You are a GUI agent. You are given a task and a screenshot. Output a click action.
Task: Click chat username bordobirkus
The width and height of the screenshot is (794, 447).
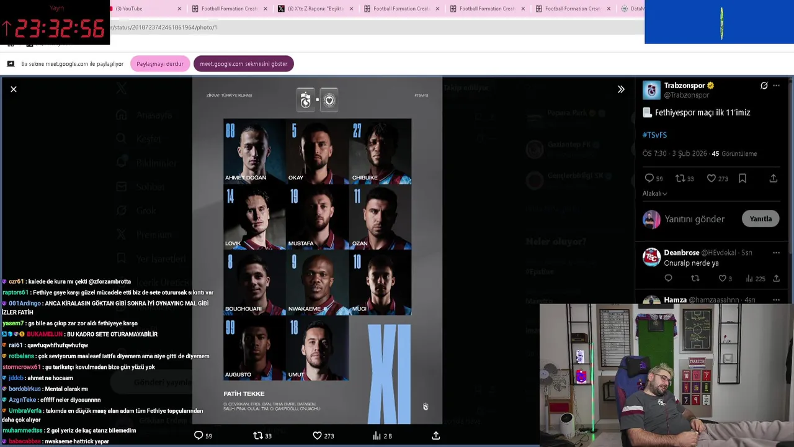click(x=25, y=389)
